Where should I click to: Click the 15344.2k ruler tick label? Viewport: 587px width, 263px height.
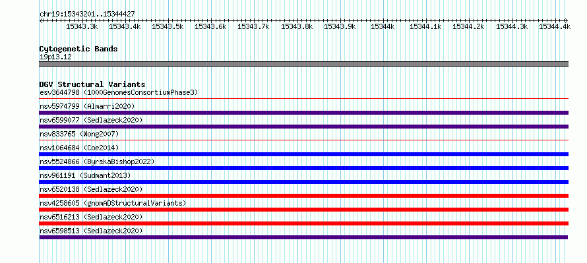(469, 26)
